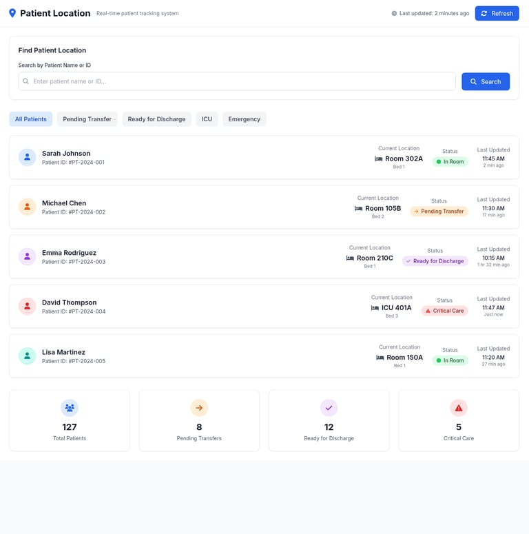This screenshot has width=529, height=534.
Task: Click Emma Rodriguez's purple avatar icon
Action: click(28, 256)
